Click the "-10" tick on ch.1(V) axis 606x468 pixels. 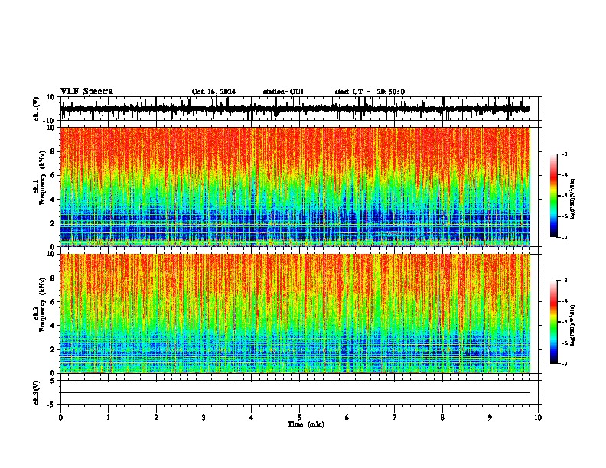click(x=50, y=121)
